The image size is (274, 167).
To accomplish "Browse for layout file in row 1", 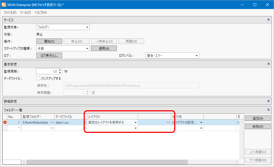I will tap(168, 122).
